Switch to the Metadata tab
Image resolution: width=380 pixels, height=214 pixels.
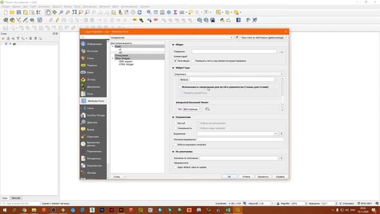tap(93, 159)
